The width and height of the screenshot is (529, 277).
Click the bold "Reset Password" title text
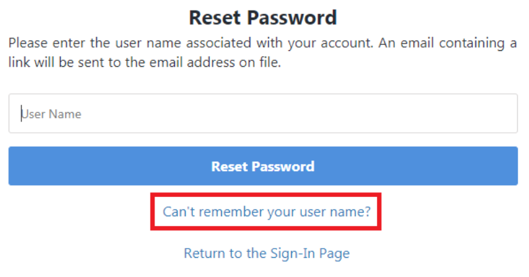(x=263, y=17)
